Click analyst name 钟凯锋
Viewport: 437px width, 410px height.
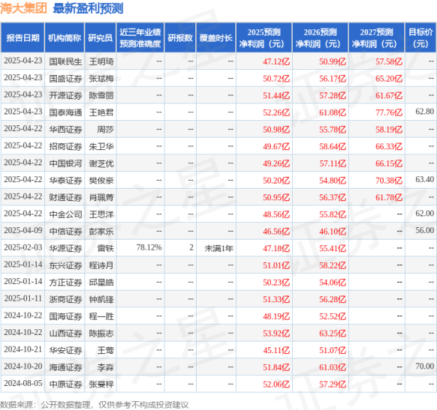[x=101, y=299]
